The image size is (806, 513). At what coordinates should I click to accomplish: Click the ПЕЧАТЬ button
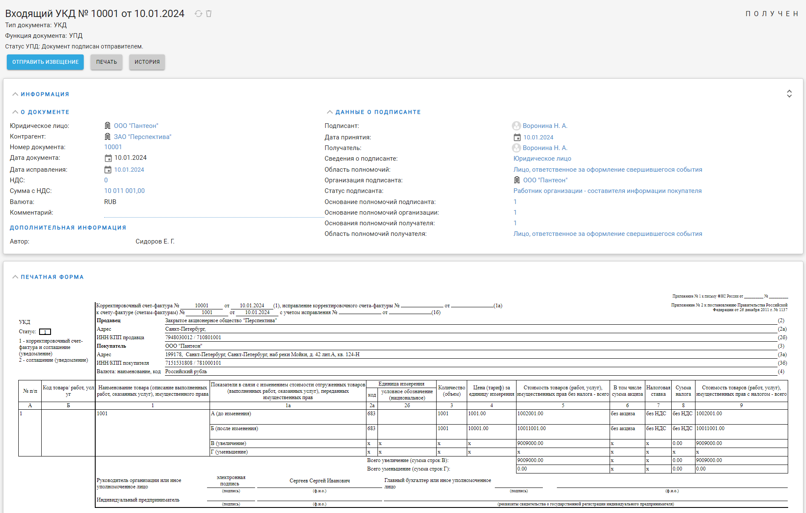click(x=106, y=62)
